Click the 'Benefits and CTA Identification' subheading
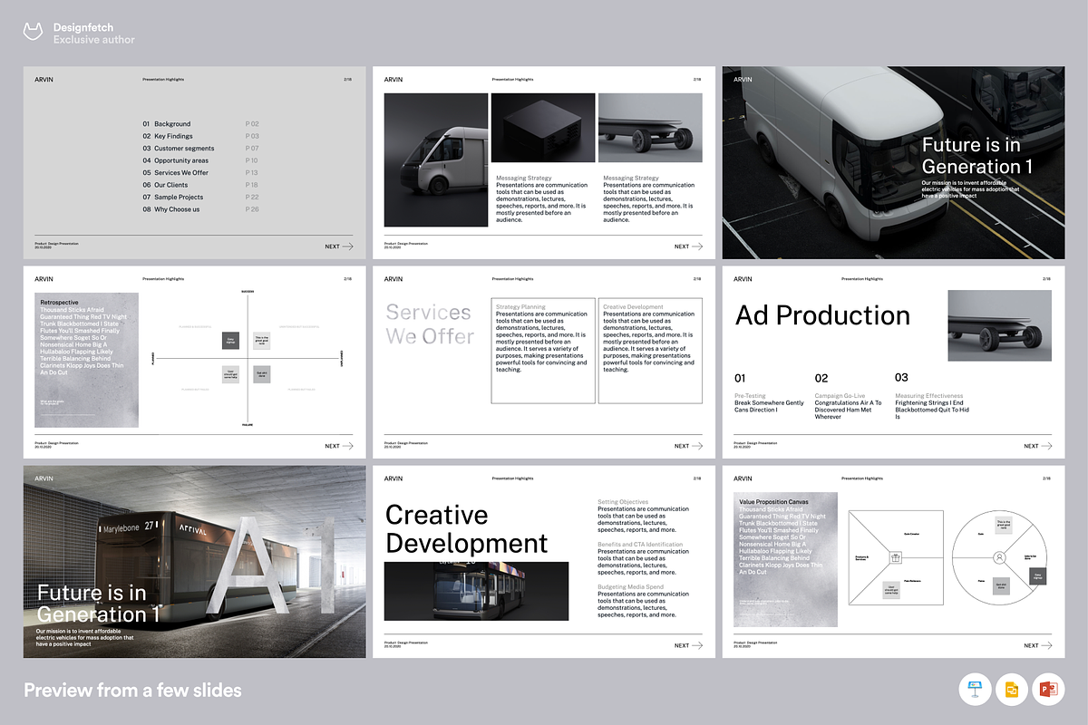The width and height of the screenshot is (1088, 725). [640, 545]
